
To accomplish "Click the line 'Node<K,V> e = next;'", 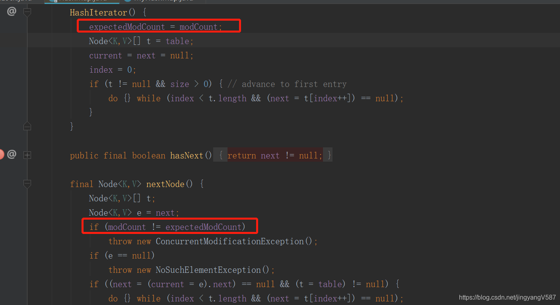I will 134,213.
